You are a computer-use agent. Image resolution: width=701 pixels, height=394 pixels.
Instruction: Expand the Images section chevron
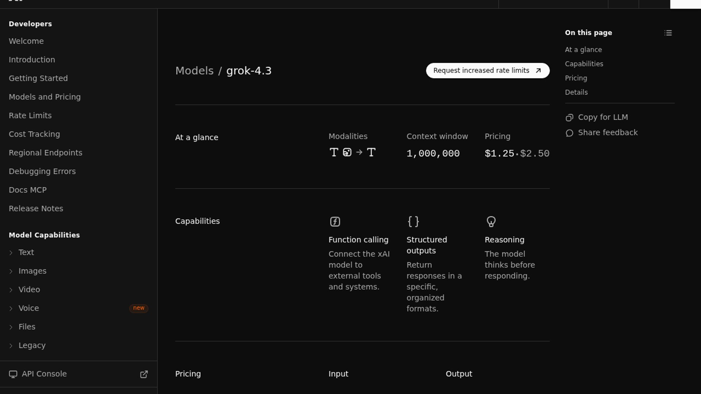coord(11,271)
